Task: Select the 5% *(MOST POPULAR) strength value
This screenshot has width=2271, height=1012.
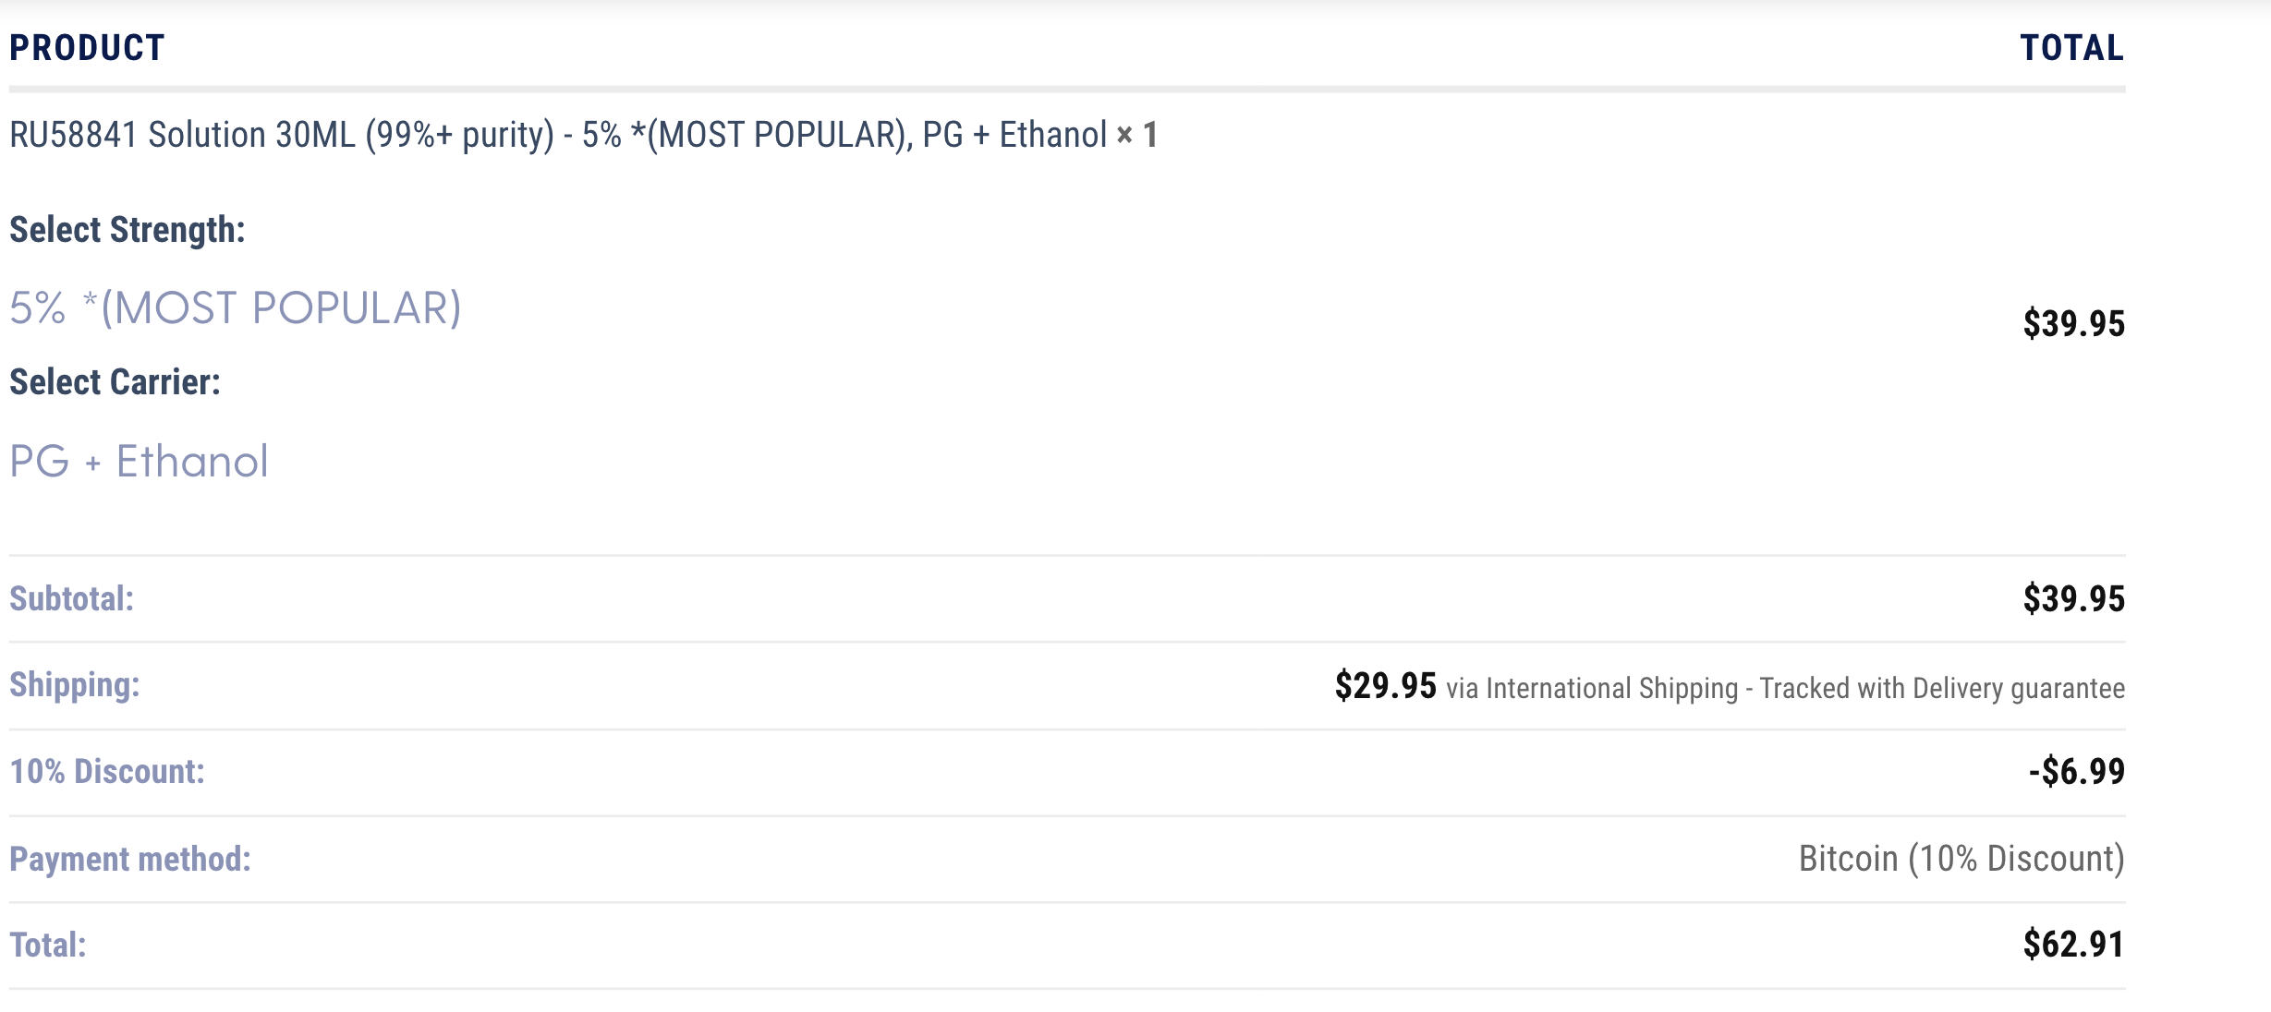Action: coord(235,307)
